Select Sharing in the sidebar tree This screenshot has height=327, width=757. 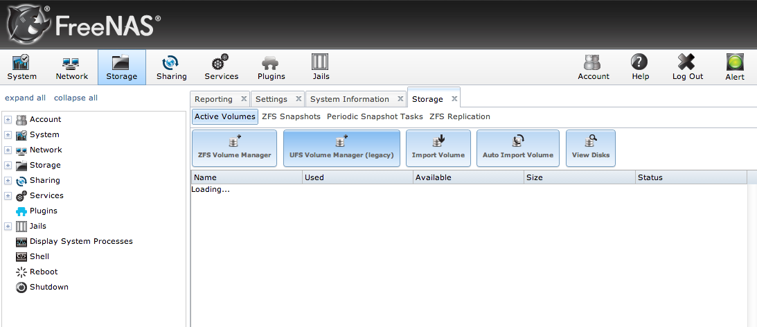[x=45, y=180]
